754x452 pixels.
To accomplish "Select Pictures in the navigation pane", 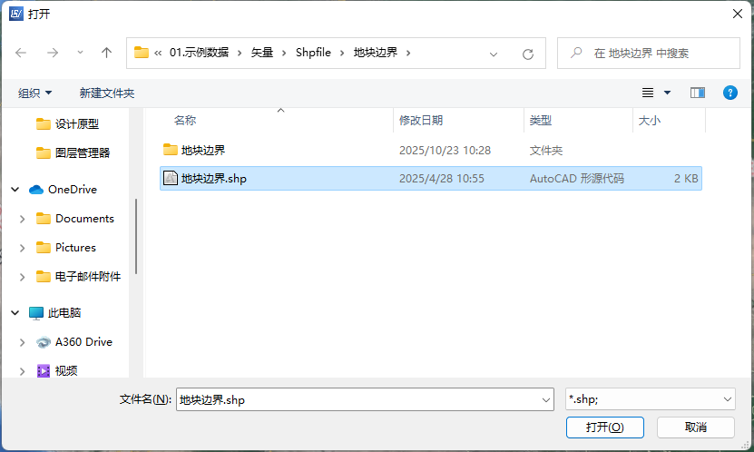I will tap(66, 248).
